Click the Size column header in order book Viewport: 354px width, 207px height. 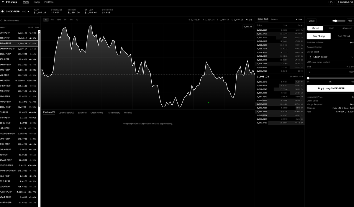(x=285, y=25)
